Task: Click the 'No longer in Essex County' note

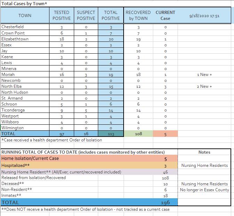Action: pyautogui.click(x=204, y=190)
